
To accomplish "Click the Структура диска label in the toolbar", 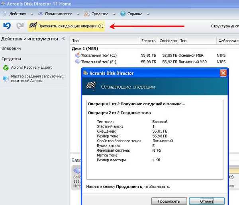I will (x=225, y=26).
